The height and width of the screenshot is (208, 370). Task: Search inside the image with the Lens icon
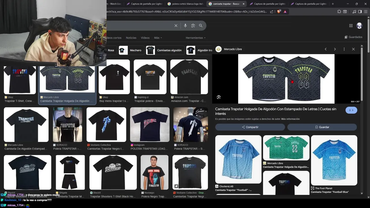(219, 97)
